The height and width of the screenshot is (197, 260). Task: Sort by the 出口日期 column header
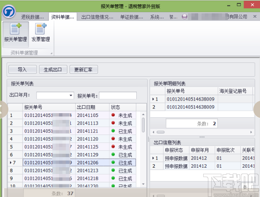coord(93,107)
